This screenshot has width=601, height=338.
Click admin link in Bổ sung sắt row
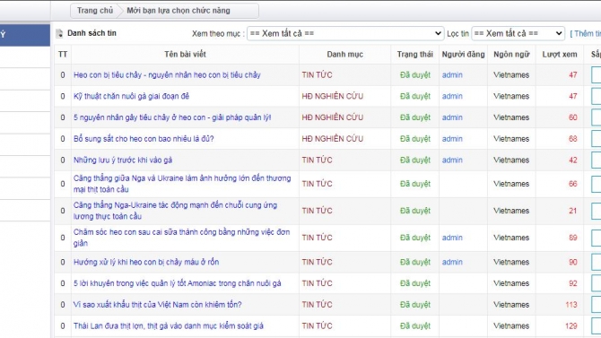click(452, 139)
